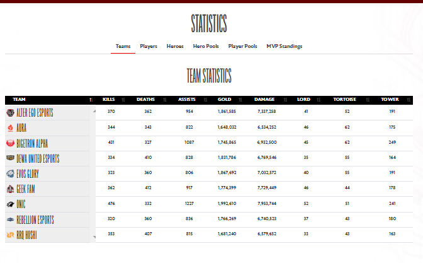423x263 pixels.
Task: Click the TEAM column header
Action: pyautogui.click(x=19, y=100)
